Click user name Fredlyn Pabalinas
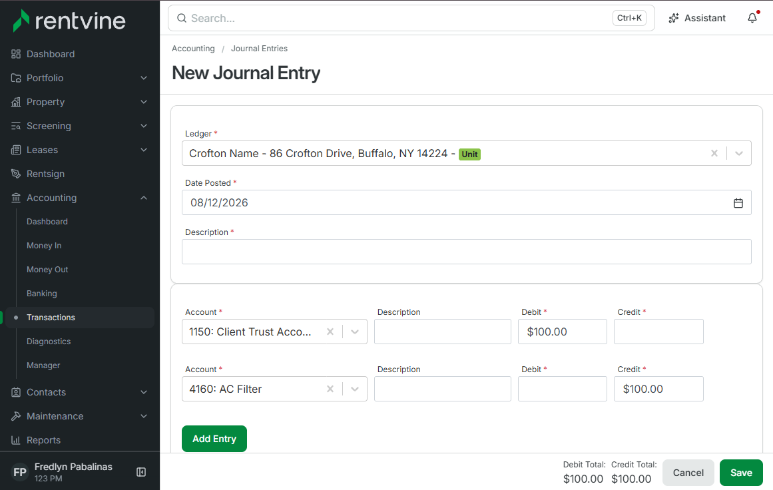 tap(73, 467)
